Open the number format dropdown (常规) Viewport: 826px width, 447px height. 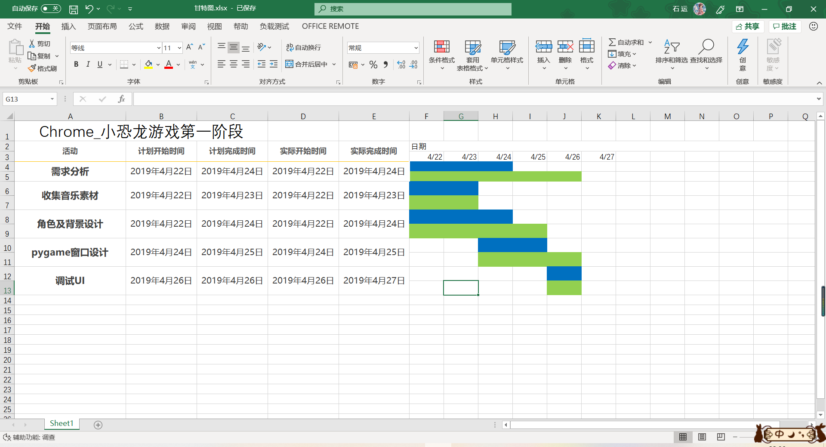pyautogui.click(x=416, y=48)
